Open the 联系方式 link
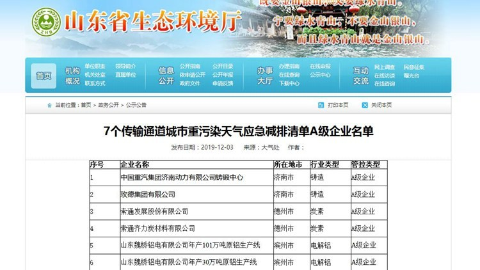 click(x=95, y=83)
